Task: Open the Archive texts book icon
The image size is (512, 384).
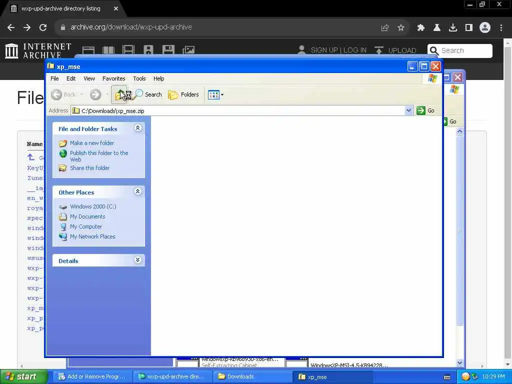Action: tap(108, 50)
